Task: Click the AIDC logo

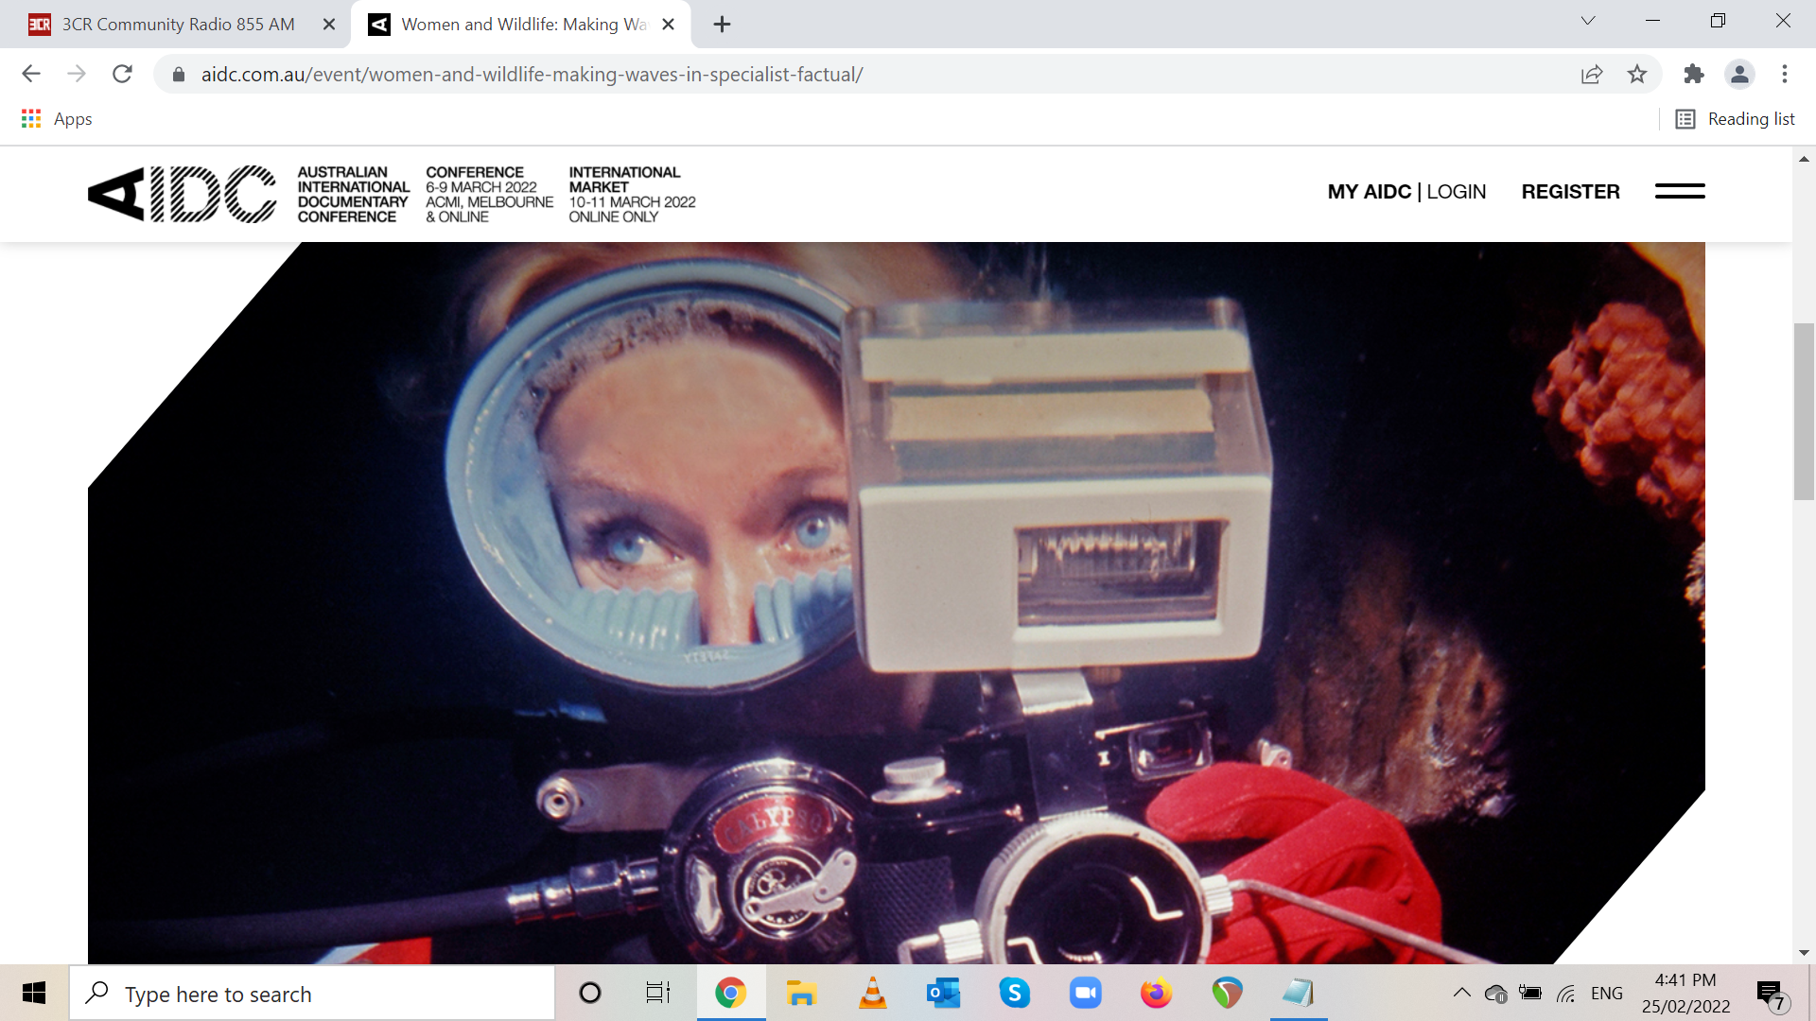Action: tap(183, 194)
